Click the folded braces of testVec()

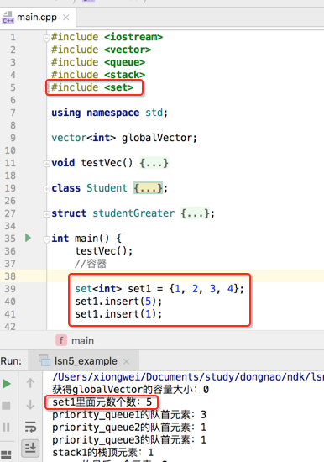pos(154,163)
